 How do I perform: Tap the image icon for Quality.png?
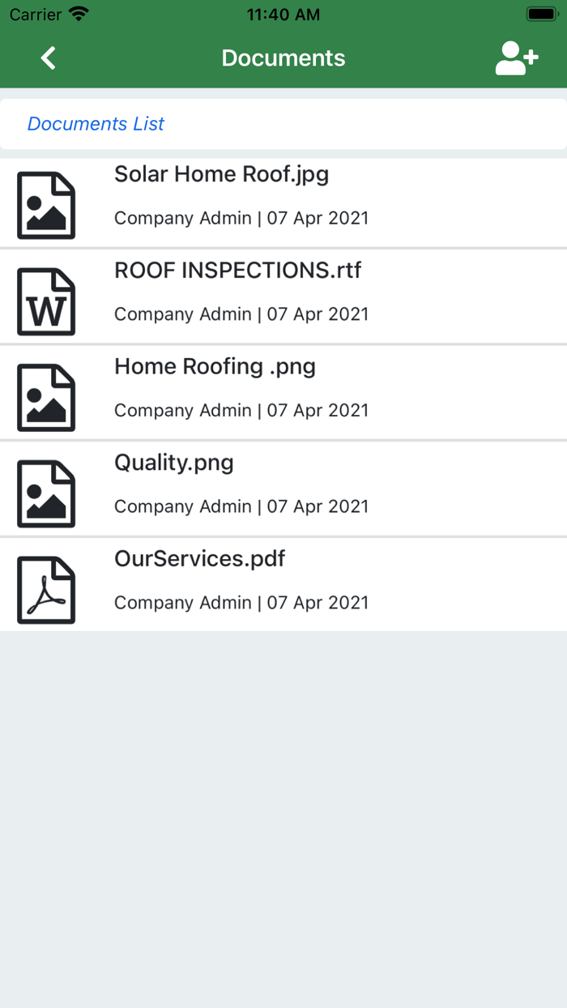pyautogui.click(x=46, y=493)
